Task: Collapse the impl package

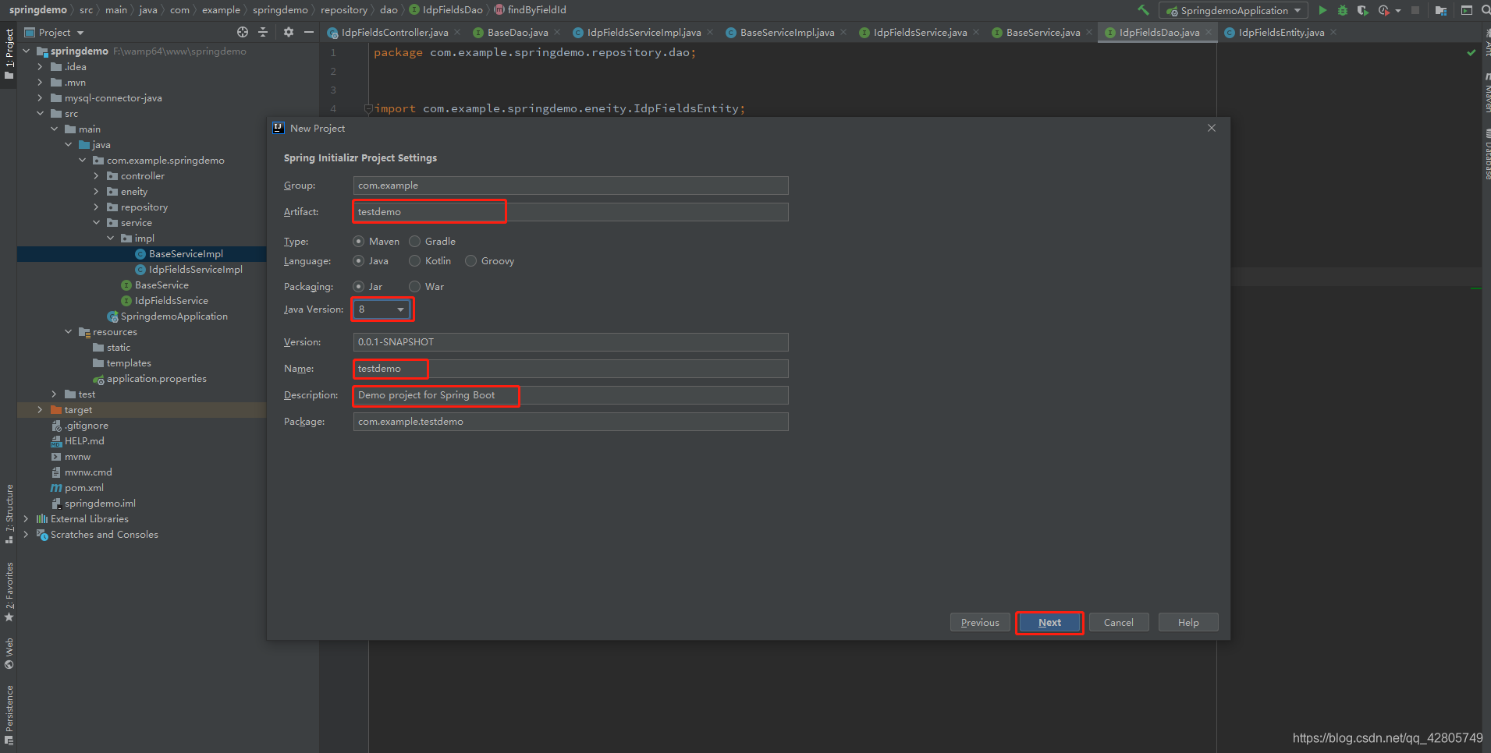Action: [x=110, y=239]
